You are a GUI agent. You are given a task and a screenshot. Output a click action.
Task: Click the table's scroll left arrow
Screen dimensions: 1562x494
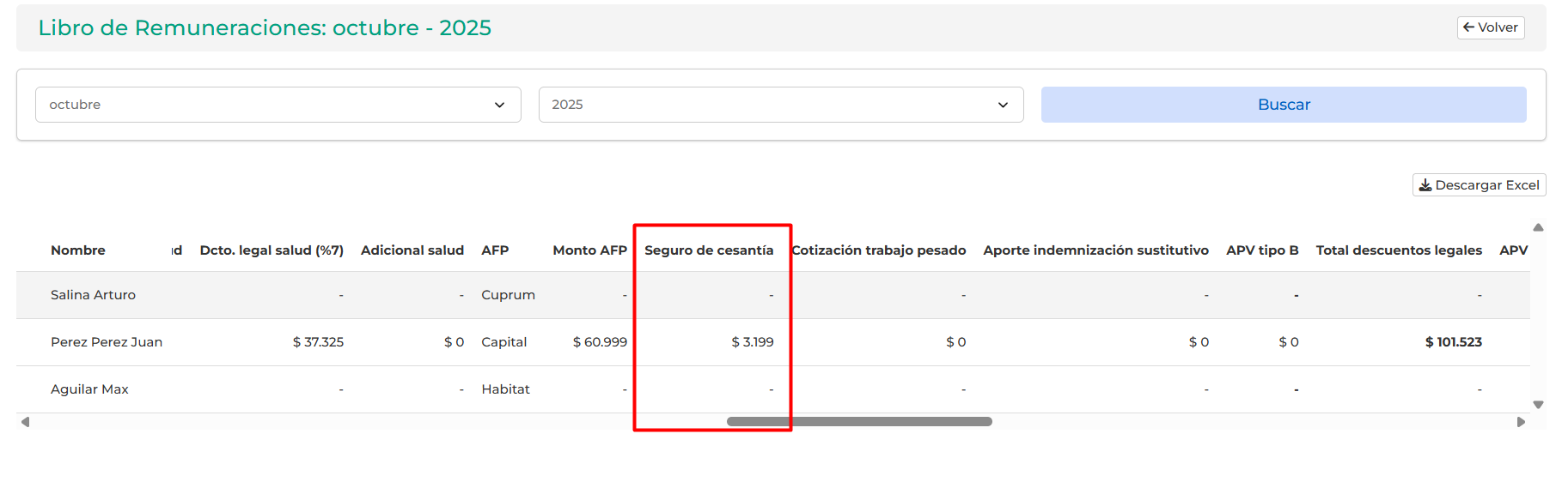pos(26,422)
